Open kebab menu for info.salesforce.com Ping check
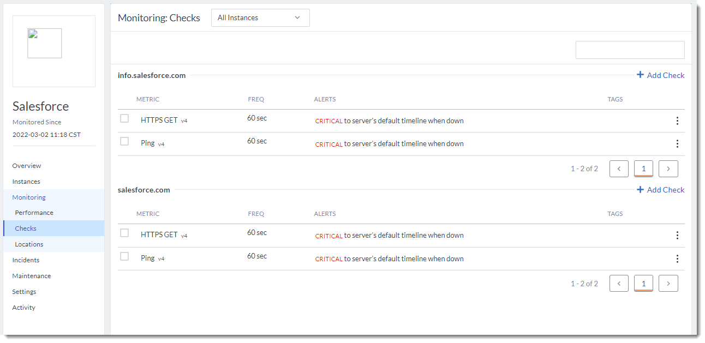Image resolution: width=705 pixels, height=343 pixels. click(x=677, y=144)
